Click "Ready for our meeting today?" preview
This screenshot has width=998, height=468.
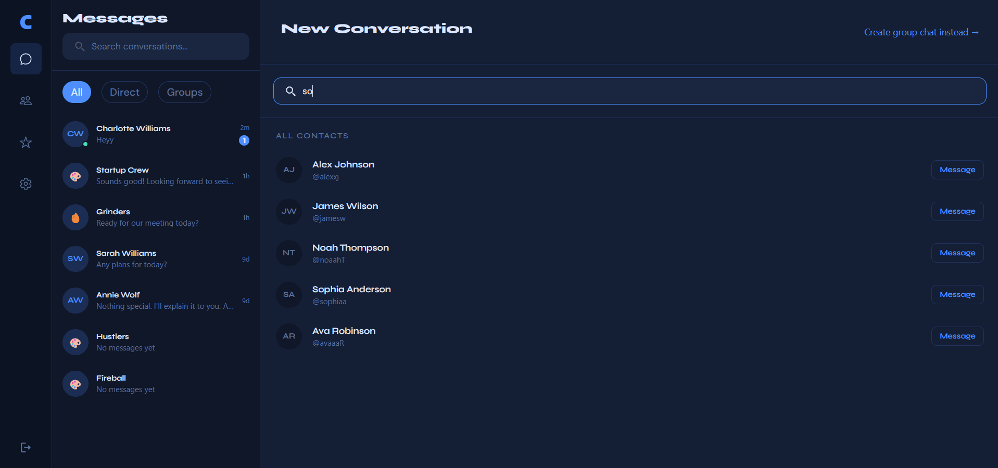point(147,223)
